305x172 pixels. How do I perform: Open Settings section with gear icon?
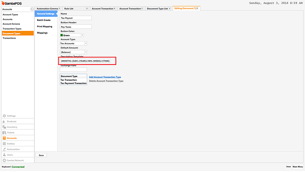click(x=4, y=116)
